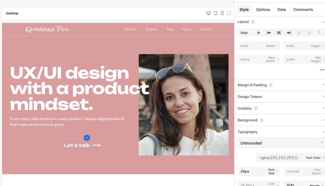Viewport: 325px width, 186px height.
Task: Open the Unbounded font family dropdown
Action: [x=281, y=143]
